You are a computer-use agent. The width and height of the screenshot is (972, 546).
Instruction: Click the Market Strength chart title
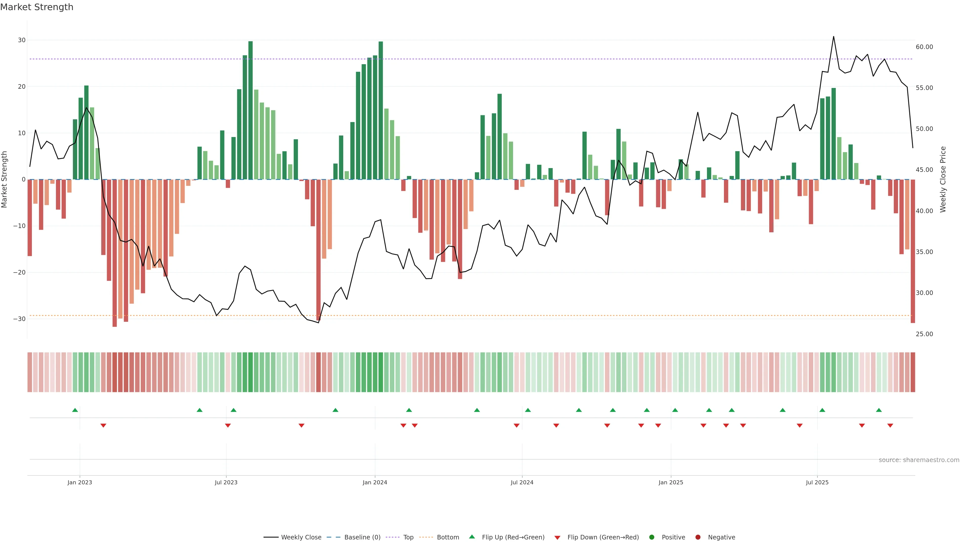pos(37,7)
